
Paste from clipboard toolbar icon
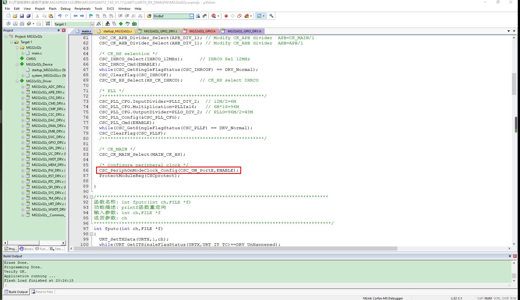click(x=51, y=16)
